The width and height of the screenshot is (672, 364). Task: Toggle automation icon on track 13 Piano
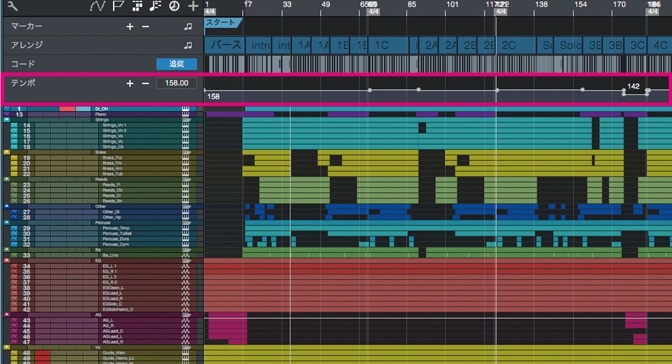tap(6, 114)
